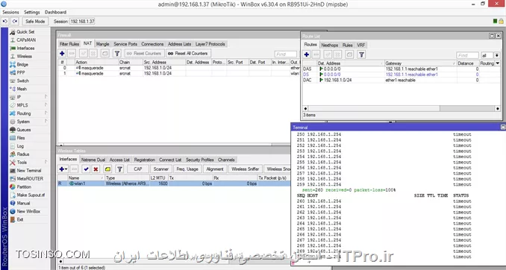Click the Reset Counters button
Screen dimensions: 506x270
click(x=144, y=53)
